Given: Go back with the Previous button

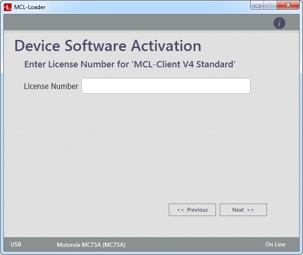Looking at the screenshot, I should (192, 210).
